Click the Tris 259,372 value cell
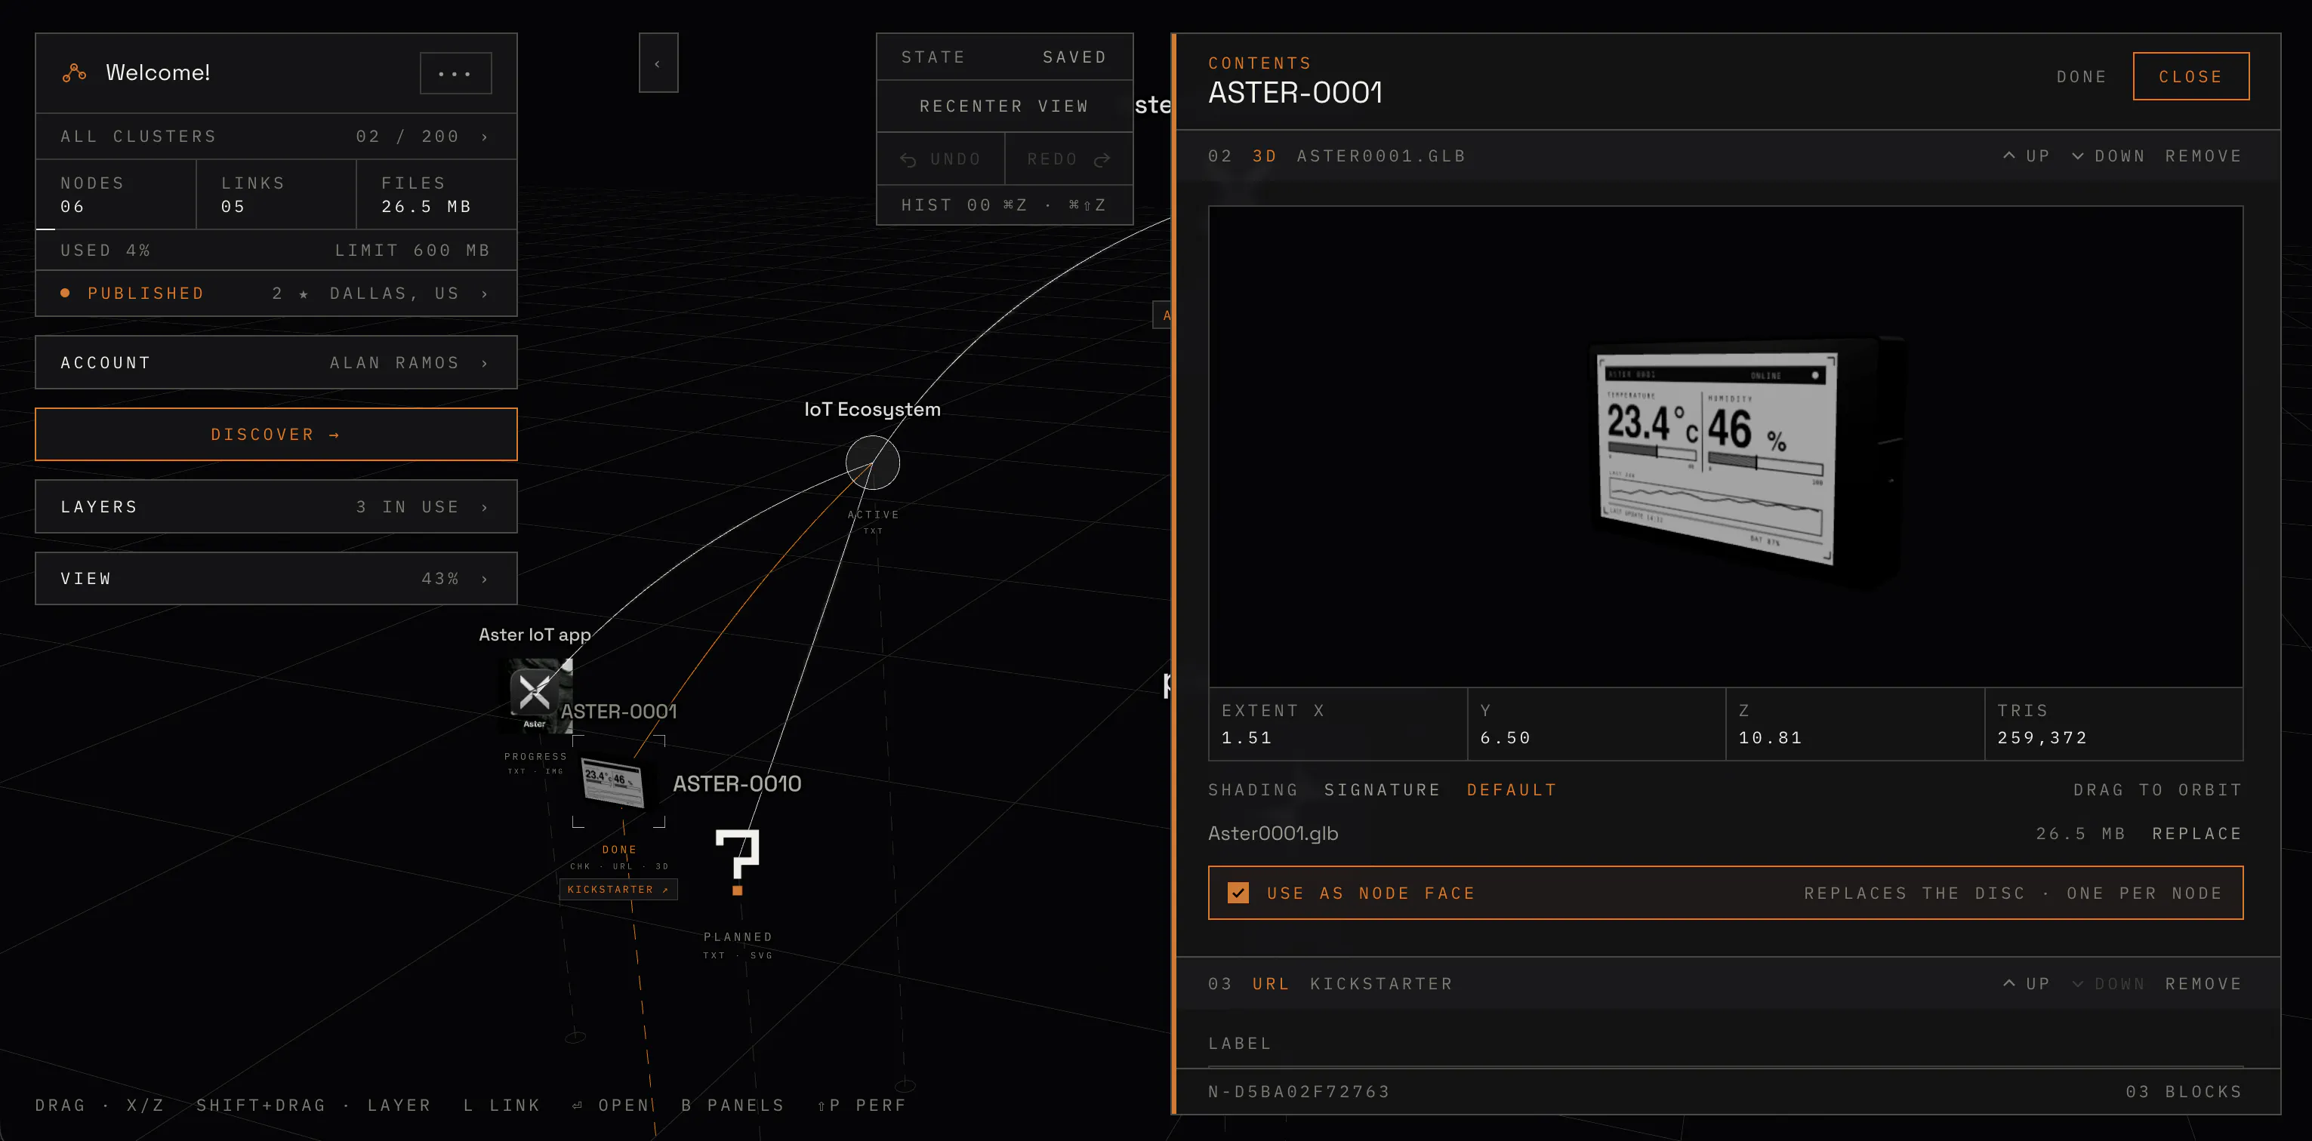 (x=2113, y=724)
